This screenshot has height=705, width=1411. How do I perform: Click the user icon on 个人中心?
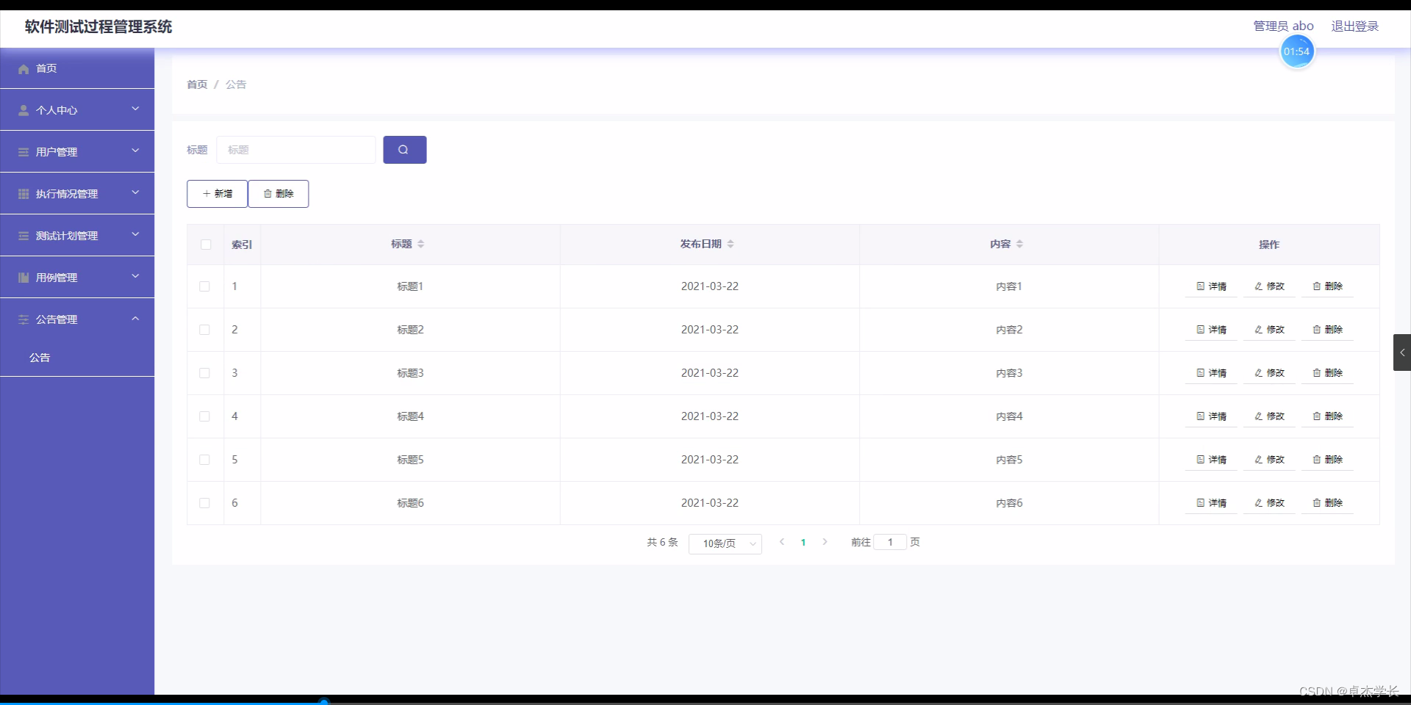click(x=23, y=109)
